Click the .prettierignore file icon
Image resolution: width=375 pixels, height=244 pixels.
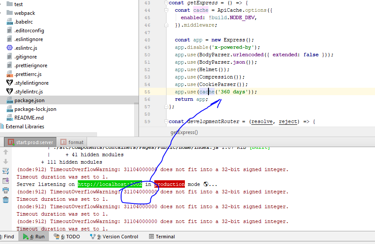[x=10, y=65]
